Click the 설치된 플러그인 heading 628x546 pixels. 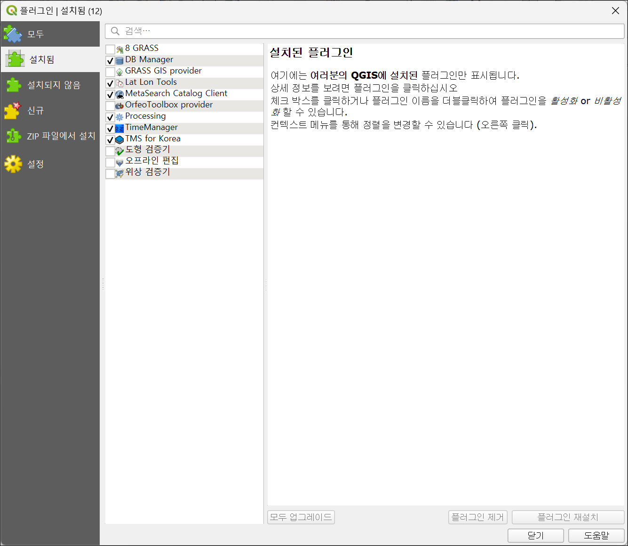311,53
